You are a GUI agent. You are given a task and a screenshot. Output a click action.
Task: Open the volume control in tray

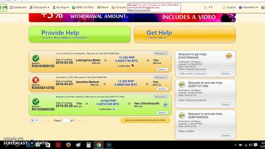click(x=251, y=145)
